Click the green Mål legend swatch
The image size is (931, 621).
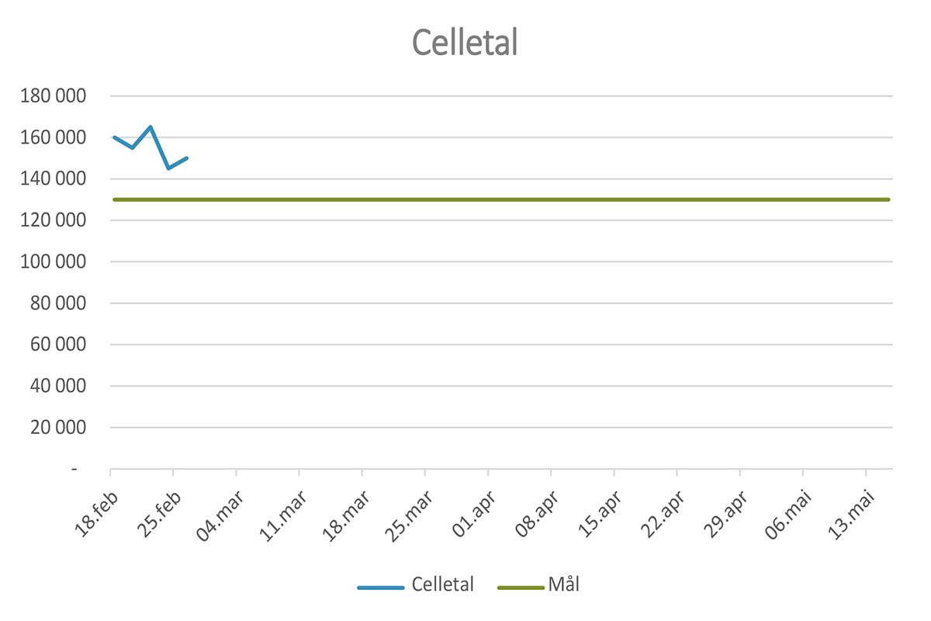(x=520, y=587)
